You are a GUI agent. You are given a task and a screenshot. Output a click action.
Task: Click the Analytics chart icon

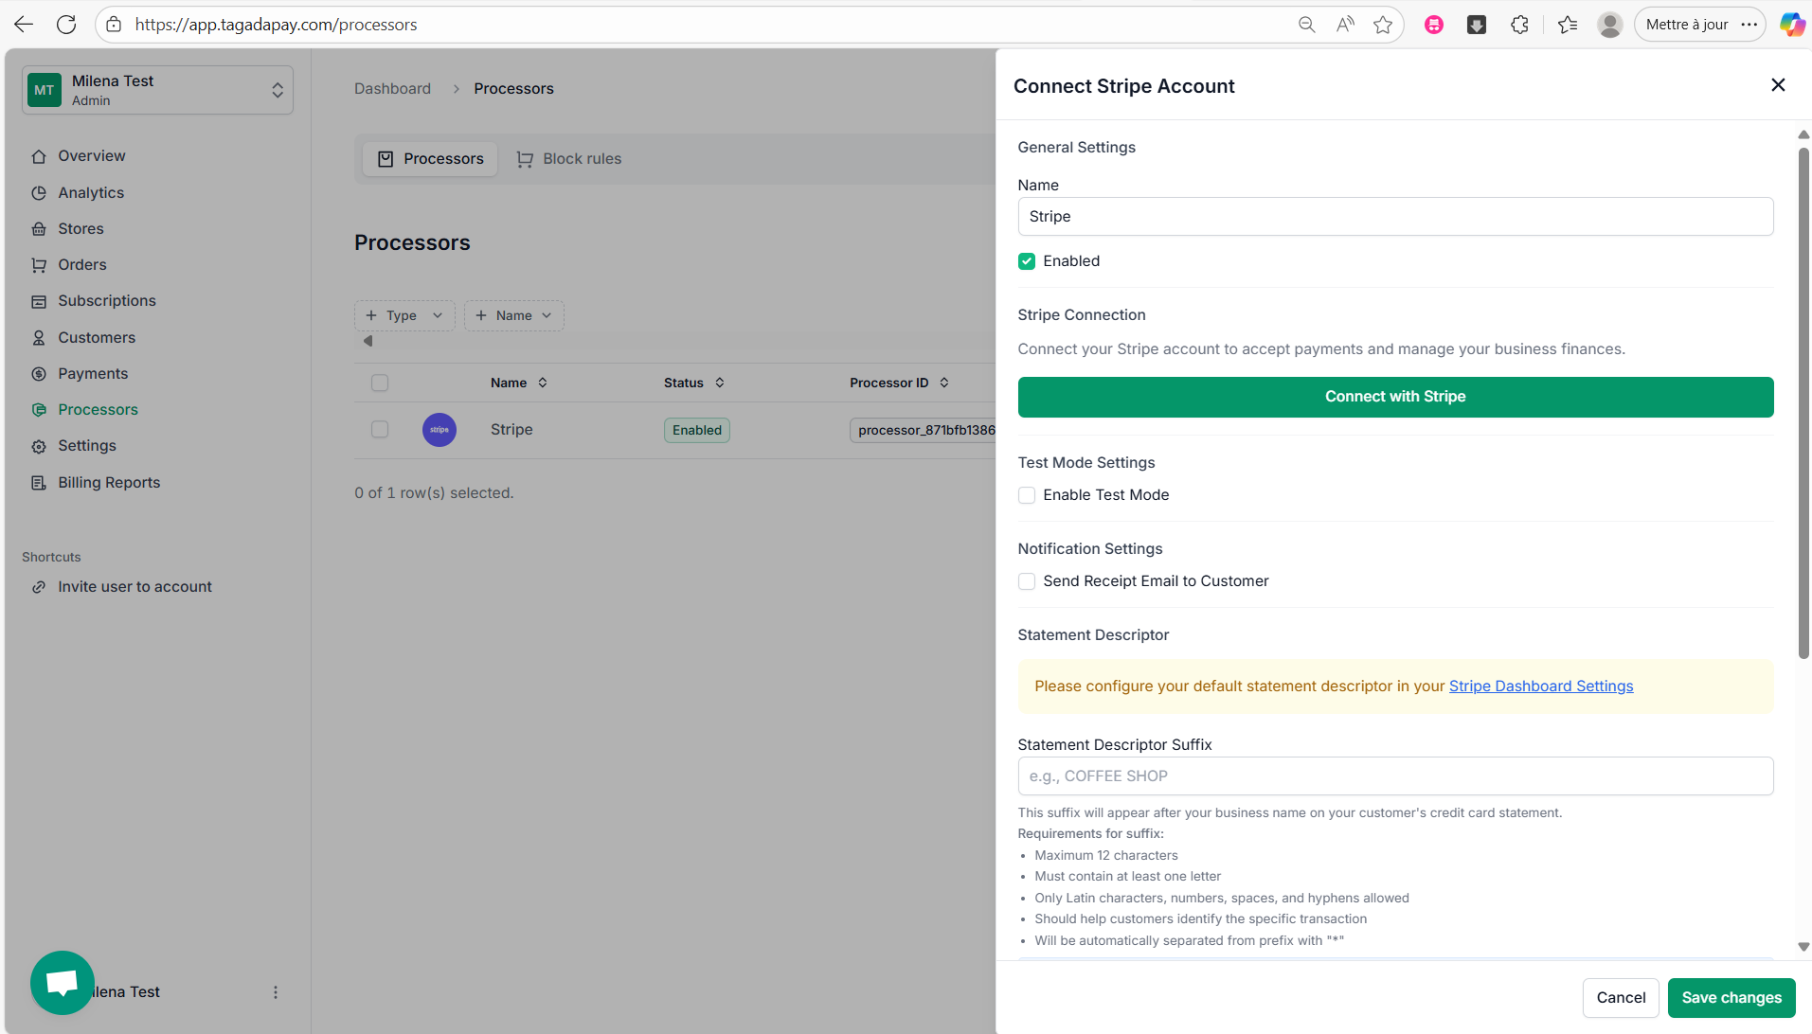39,193
